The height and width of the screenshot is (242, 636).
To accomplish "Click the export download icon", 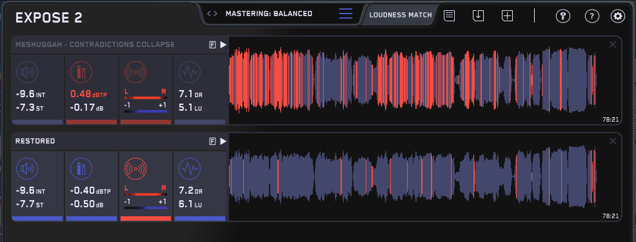I will click(478, 16).
